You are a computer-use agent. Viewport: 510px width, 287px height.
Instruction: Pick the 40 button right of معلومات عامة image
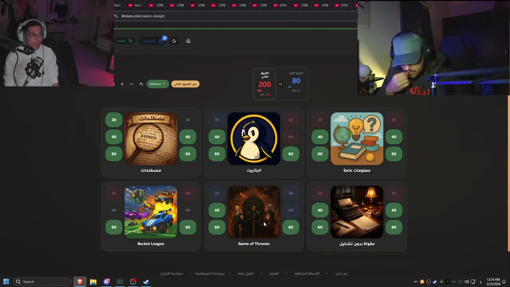pos(394,137)
